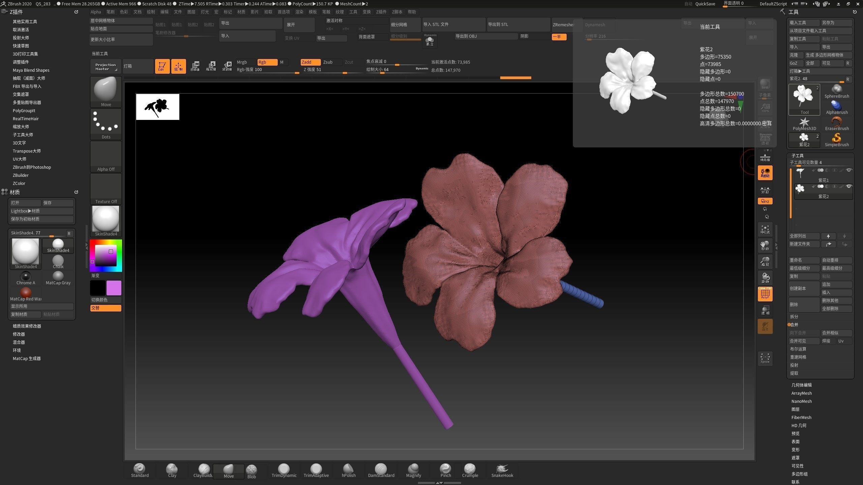Open the 笔刷 (Brush) menu
Screen dimensions: 863x485
(111, 12)
